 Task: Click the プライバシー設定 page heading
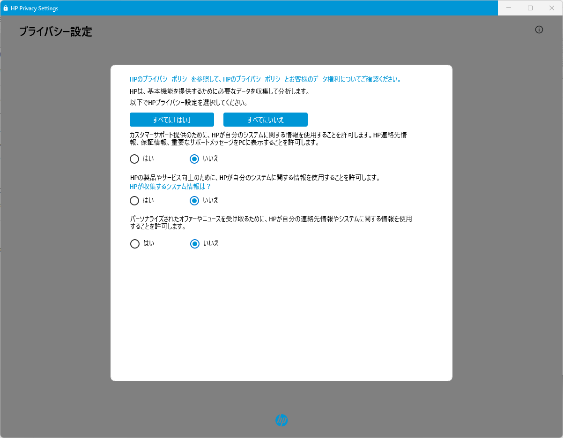56,32
